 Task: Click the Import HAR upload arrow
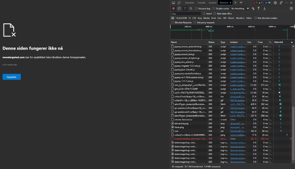pos(259,9)
